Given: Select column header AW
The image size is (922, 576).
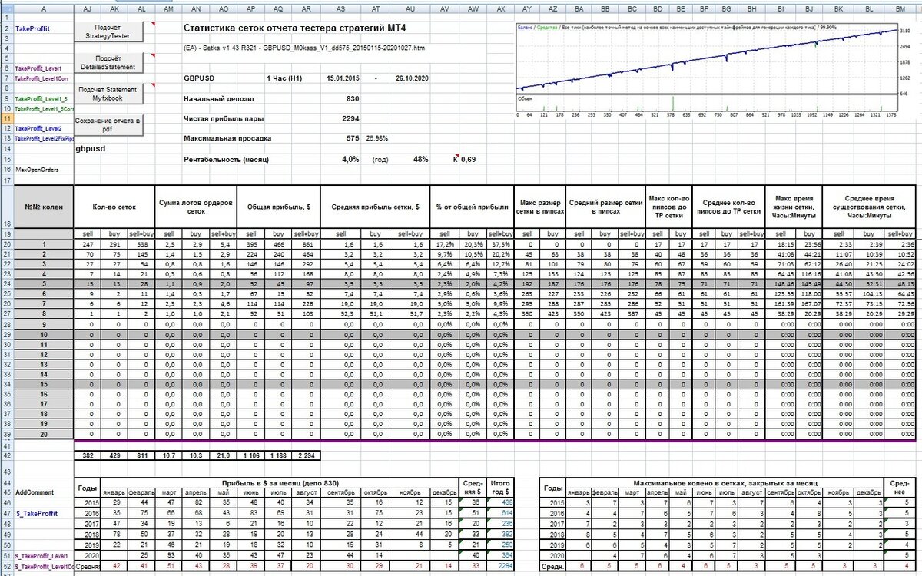Looking at the screenshot, I should [473, 8].
